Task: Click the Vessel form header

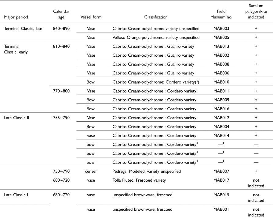Action: click(x=91, y=17)
